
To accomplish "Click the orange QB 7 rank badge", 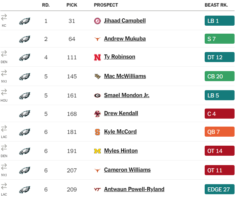I will pyautogui.click(x=220, y=132).
